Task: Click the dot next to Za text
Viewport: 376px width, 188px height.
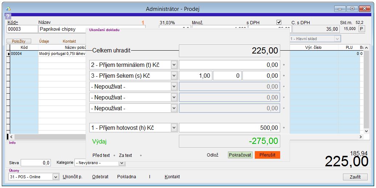Action: point(140,155)
